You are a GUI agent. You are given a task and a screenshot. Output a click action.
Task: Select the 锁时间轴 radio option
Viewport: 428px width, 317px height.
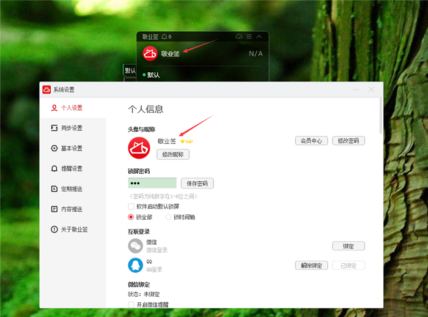[168, 217]
